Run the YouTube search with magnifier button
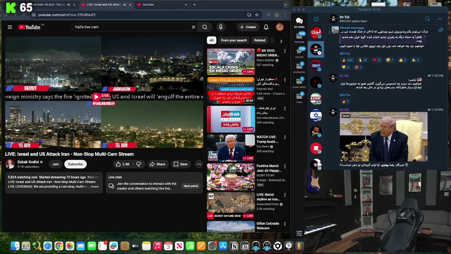 (x=205, y=27)
